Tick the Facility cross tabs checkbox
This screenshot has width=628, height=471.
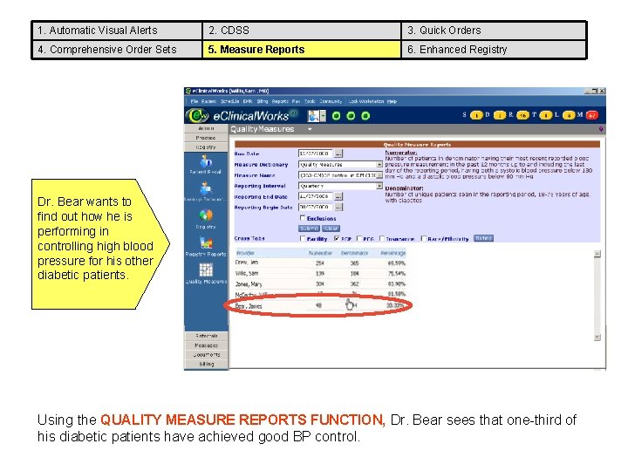(303, 238)
